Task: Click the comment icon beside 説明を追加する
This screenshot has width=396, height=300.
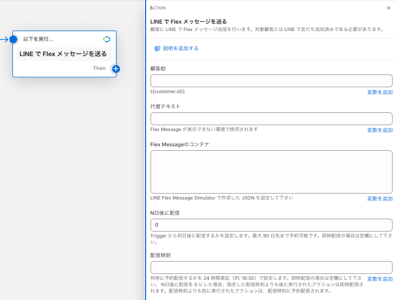Action: click(157, 49)
